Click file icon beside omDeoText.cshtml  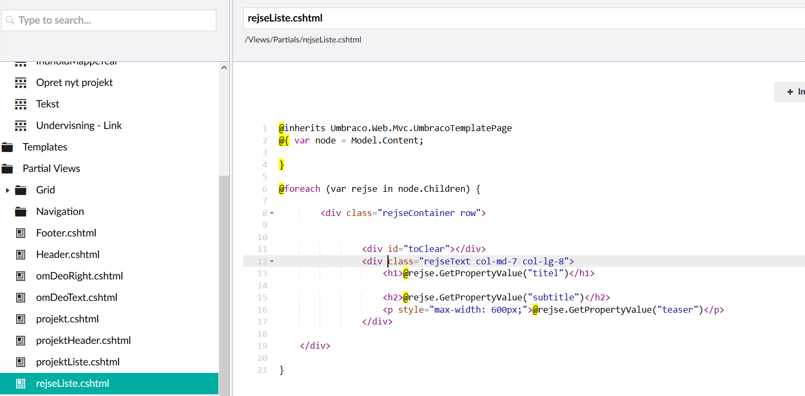[x=20, y=298]
